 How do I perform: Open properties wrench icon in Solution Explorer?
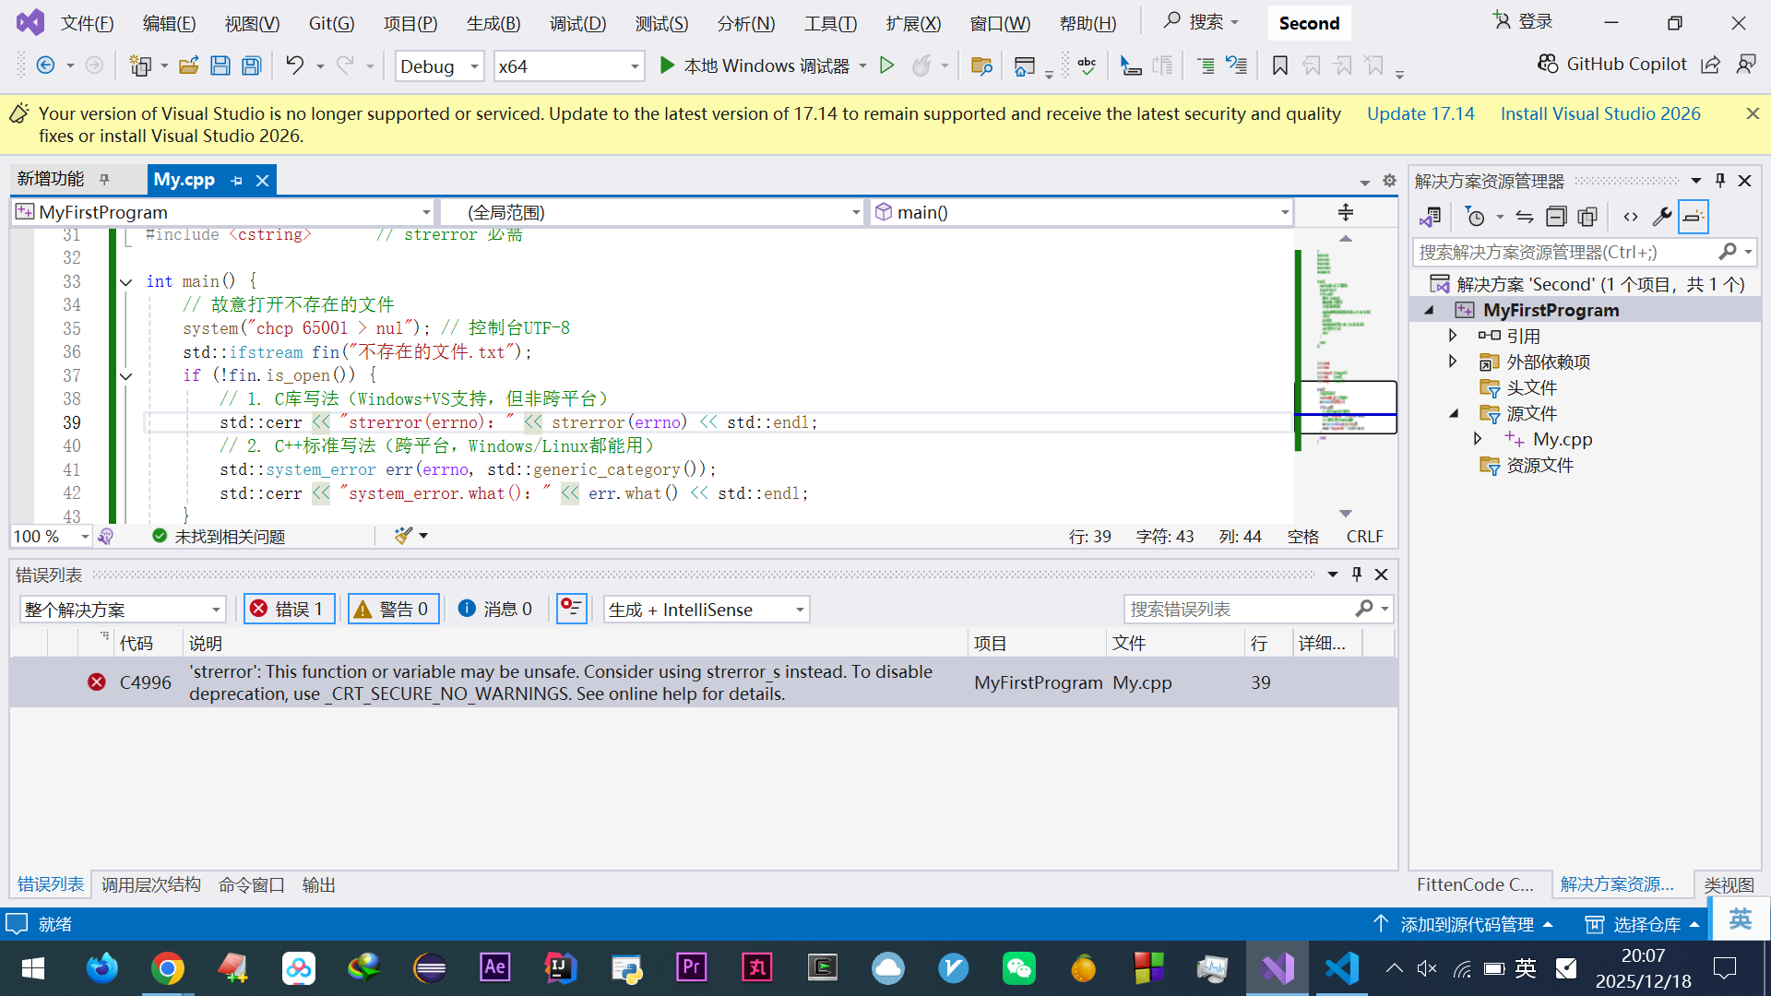pos(1661,217)
